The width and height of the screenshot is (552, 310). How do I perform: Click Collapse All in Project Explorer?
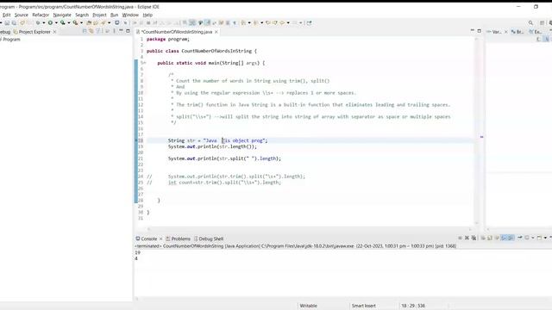pyautogui.click(x=85, y=31)
